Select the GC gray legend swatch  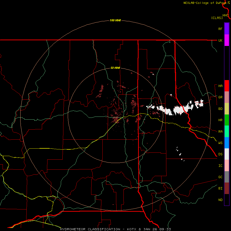(227, 177)
